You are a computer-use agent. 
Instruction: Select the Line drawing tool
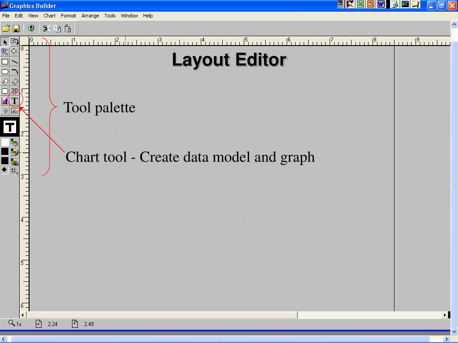[14, 62]
